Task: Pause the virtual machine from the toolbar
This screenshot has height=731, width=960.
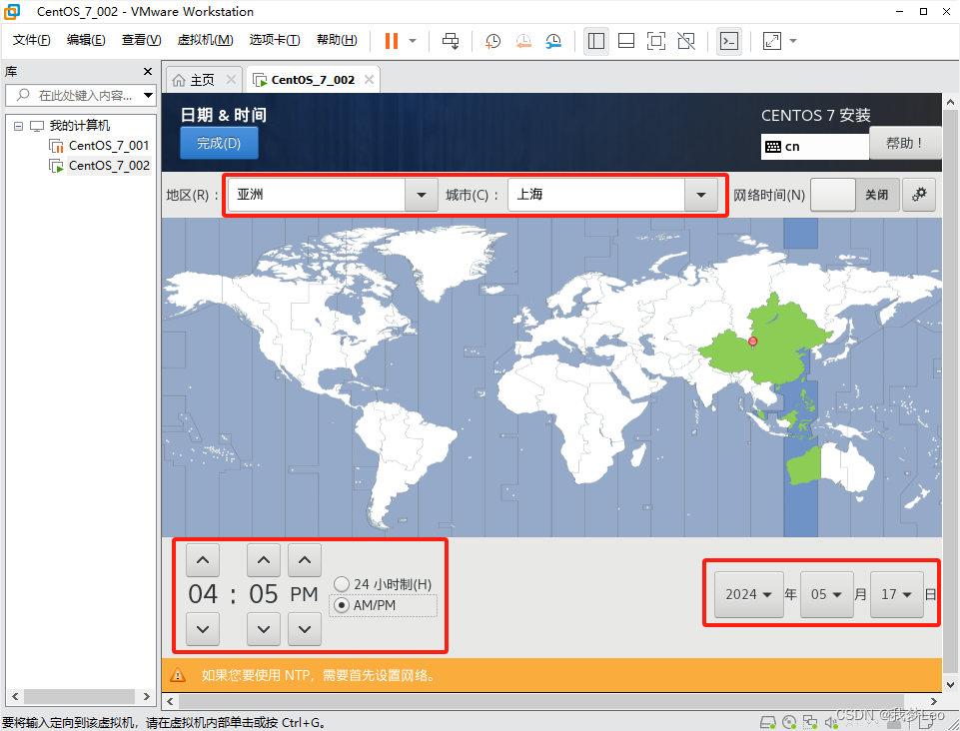Action: coord(392,41)
